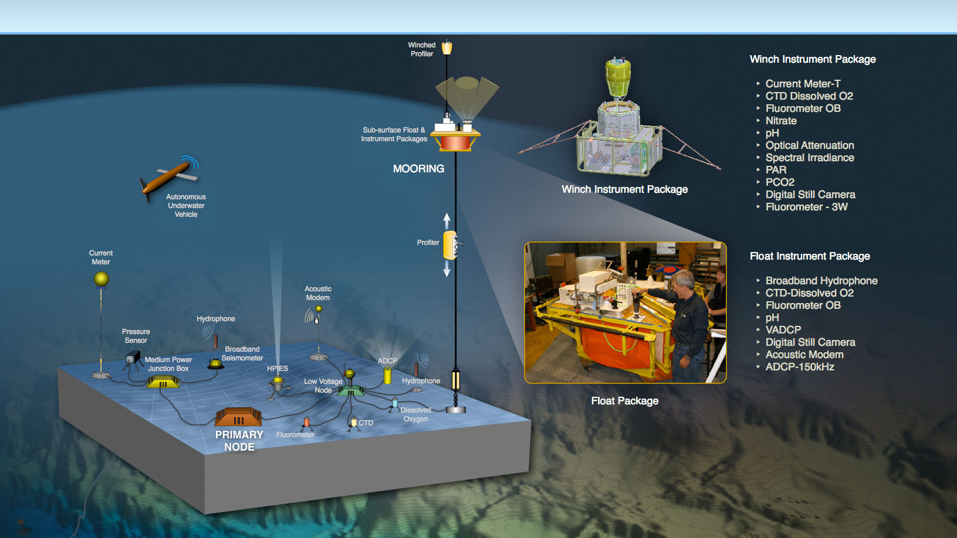Click the Winched Profiler at the mooring top
957x538 pixels.
tap(447, 47)
